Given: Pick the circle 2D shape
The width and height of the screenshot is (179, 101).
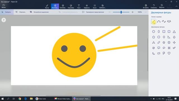Looking at the screenshot, I should 154,31.
